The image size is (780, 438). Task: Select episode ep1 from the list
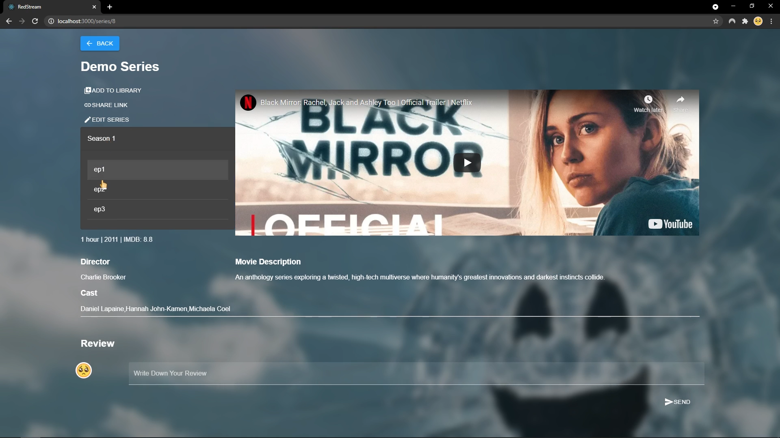pyautogui.click(x=158, y=170)
